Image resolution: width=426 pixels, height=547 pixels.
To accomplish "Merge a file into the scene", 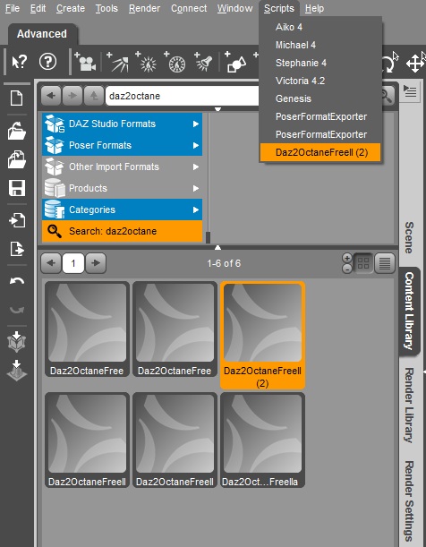I will coord(17,159).
